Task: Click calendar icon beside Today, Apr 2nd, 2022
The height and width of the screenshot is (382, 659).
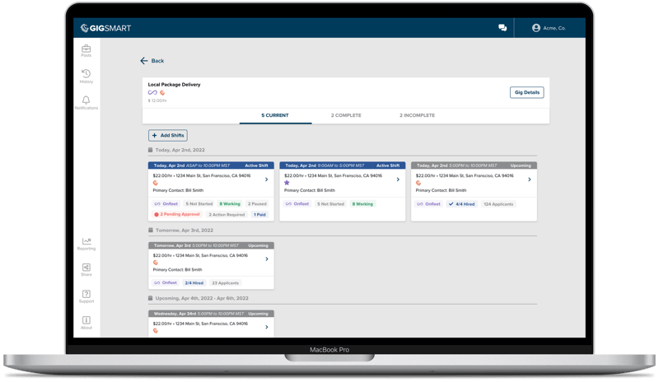Action: [151, 150]
